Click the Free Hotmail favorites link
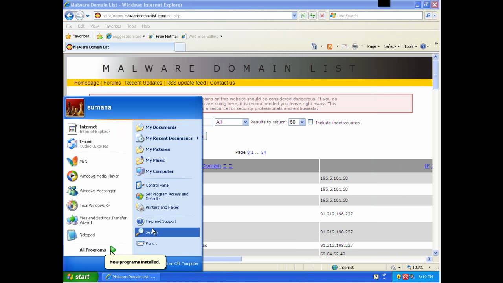503x283 pixels. pyautogui.click(x=163, y=36)
